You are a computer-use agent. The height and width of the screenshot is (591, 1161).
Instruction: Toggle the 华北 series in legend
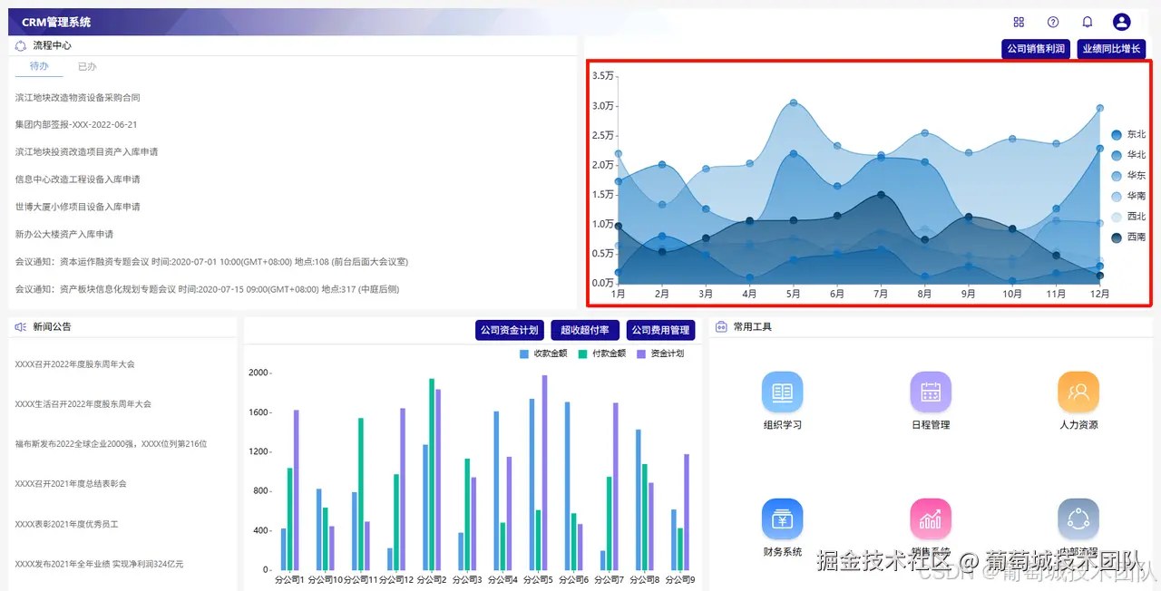(1127, 155)
